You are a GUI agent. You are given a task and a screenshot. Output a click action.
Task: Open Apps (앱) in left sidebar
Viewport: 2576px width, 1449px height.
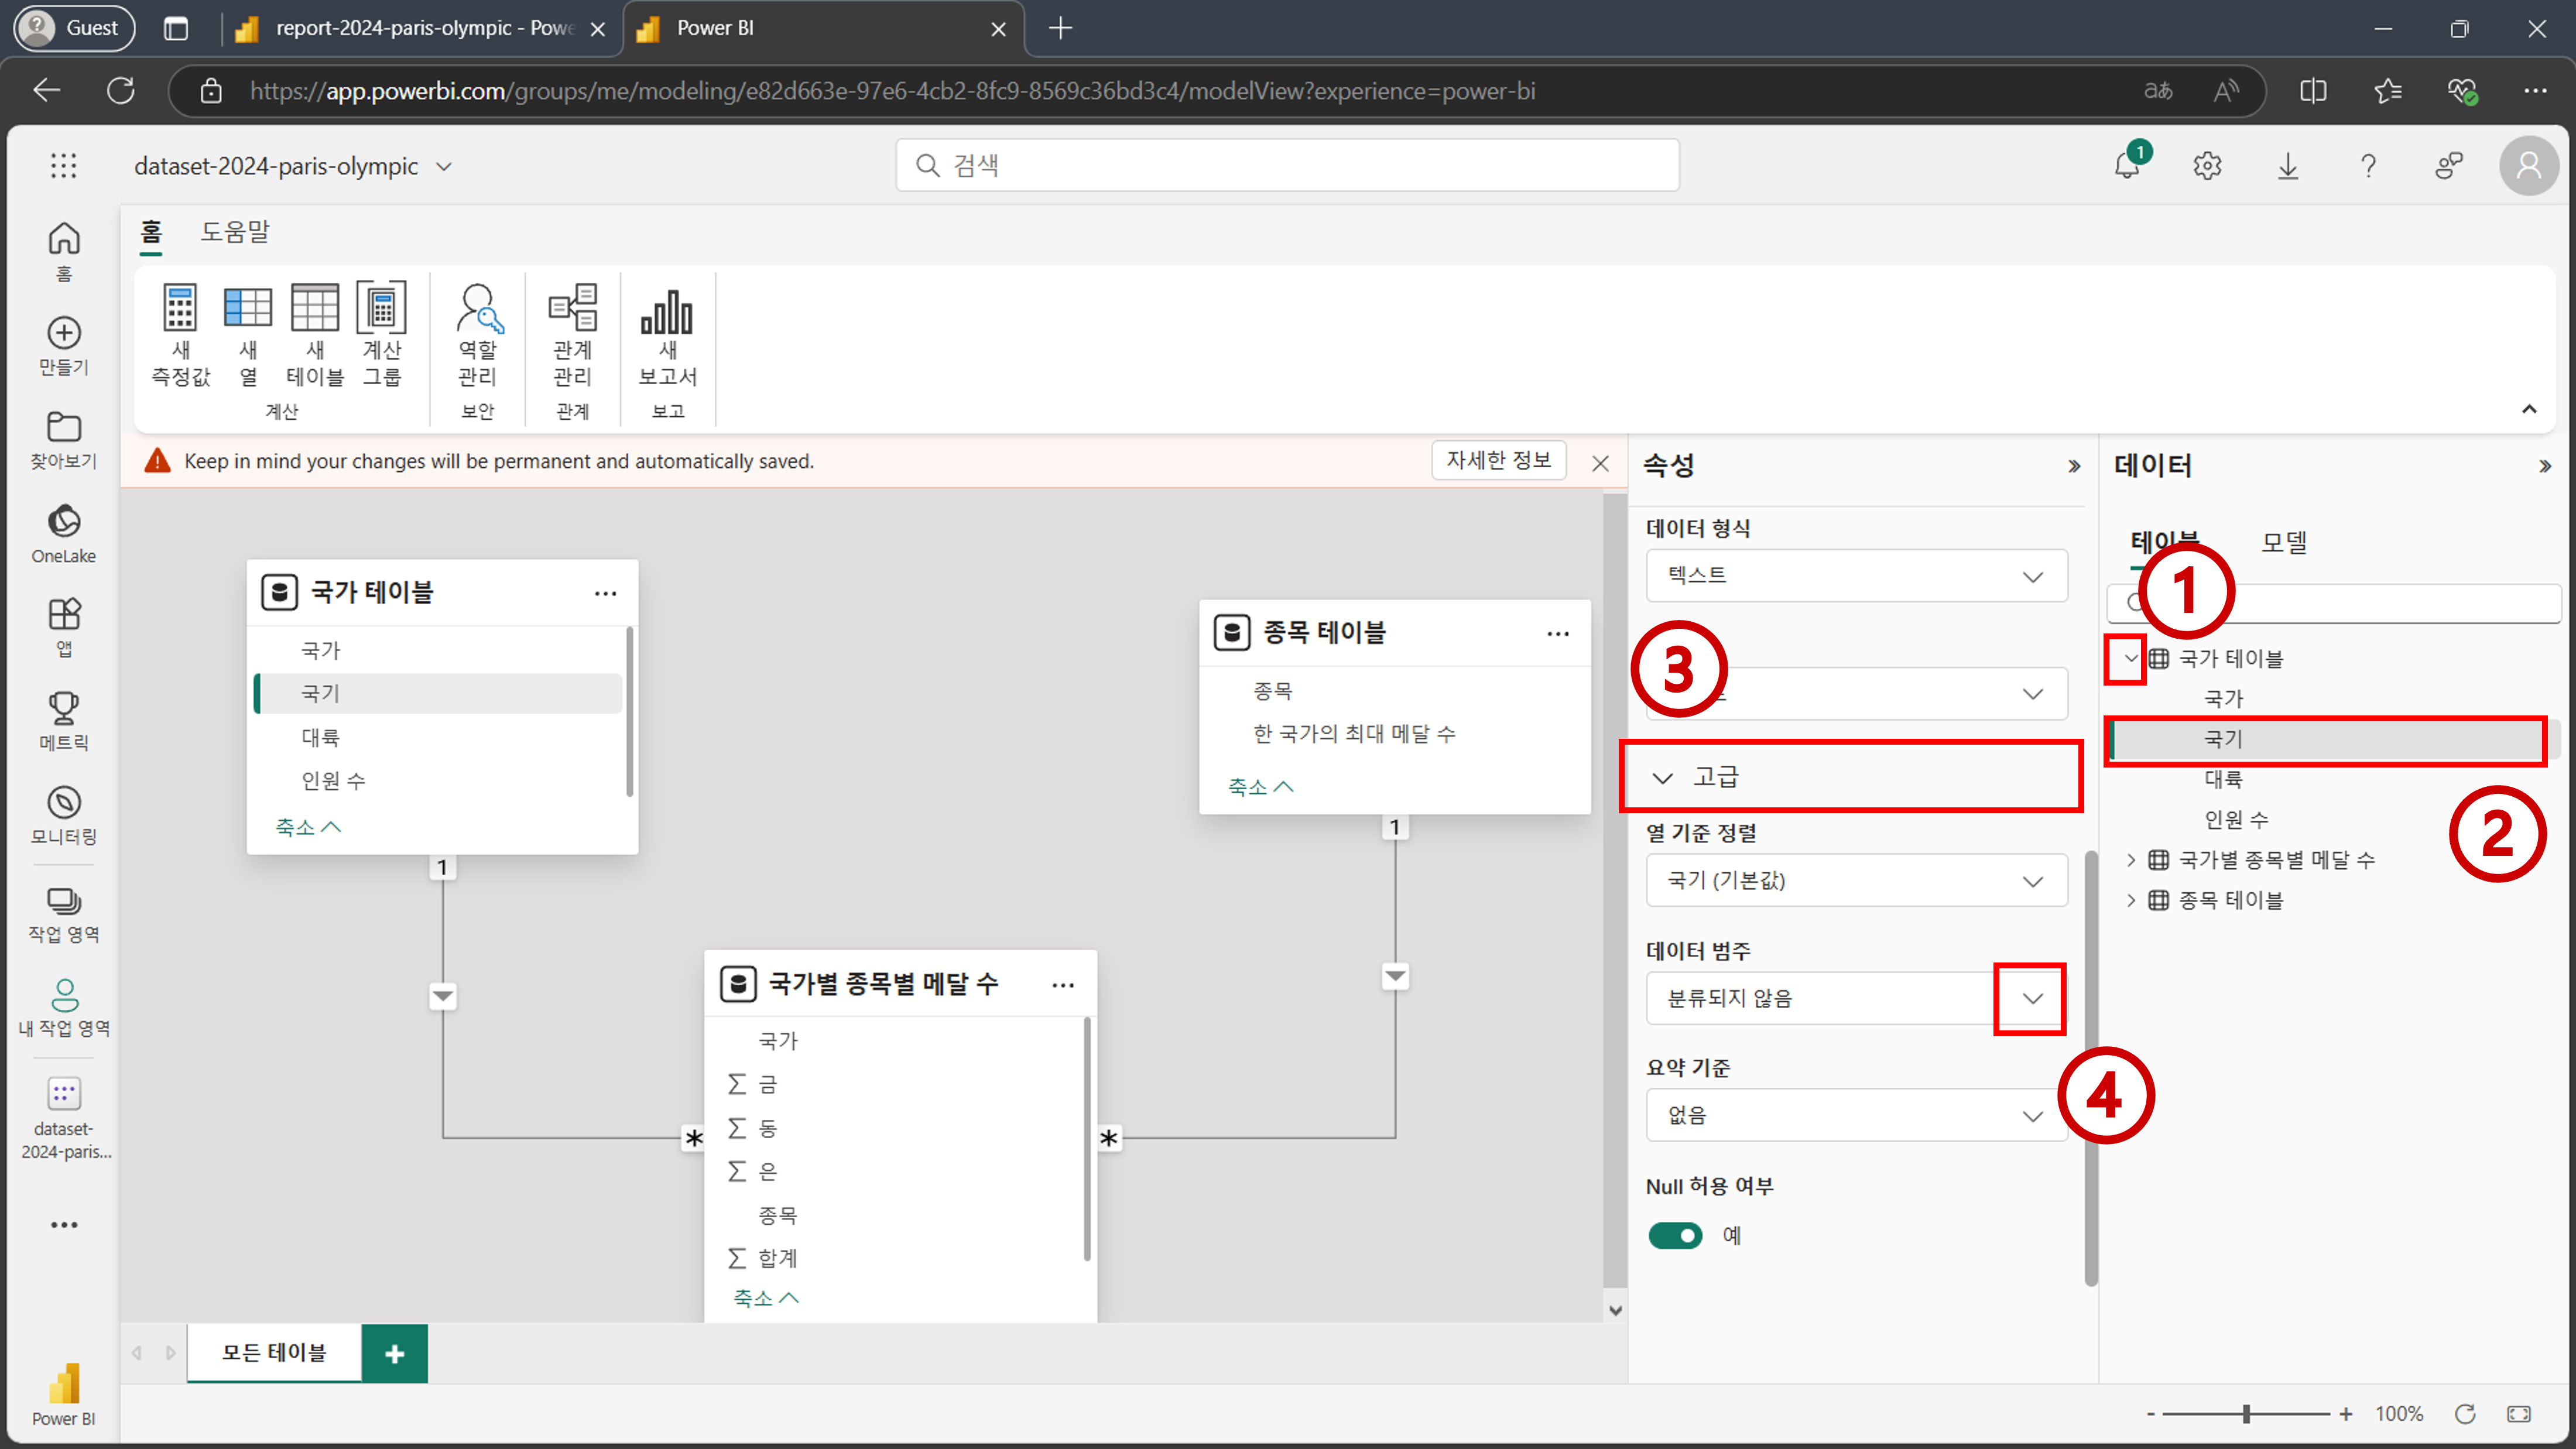point(64,627)
